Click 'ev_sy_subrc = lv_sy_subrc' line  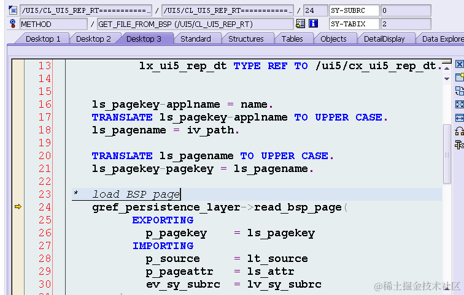click(233, 285)
